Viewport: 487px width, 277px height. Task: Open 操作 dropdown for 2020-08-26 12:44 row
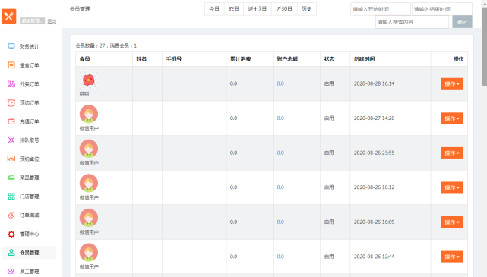point(452,257)
